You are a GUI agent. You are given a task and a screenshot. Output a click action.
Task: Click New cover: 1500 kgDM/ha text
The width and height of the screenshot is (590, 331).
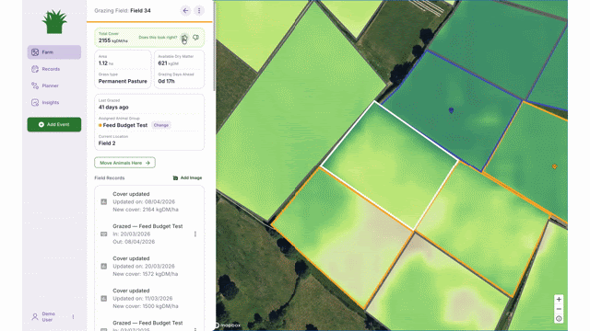click(x=146, y=306)
